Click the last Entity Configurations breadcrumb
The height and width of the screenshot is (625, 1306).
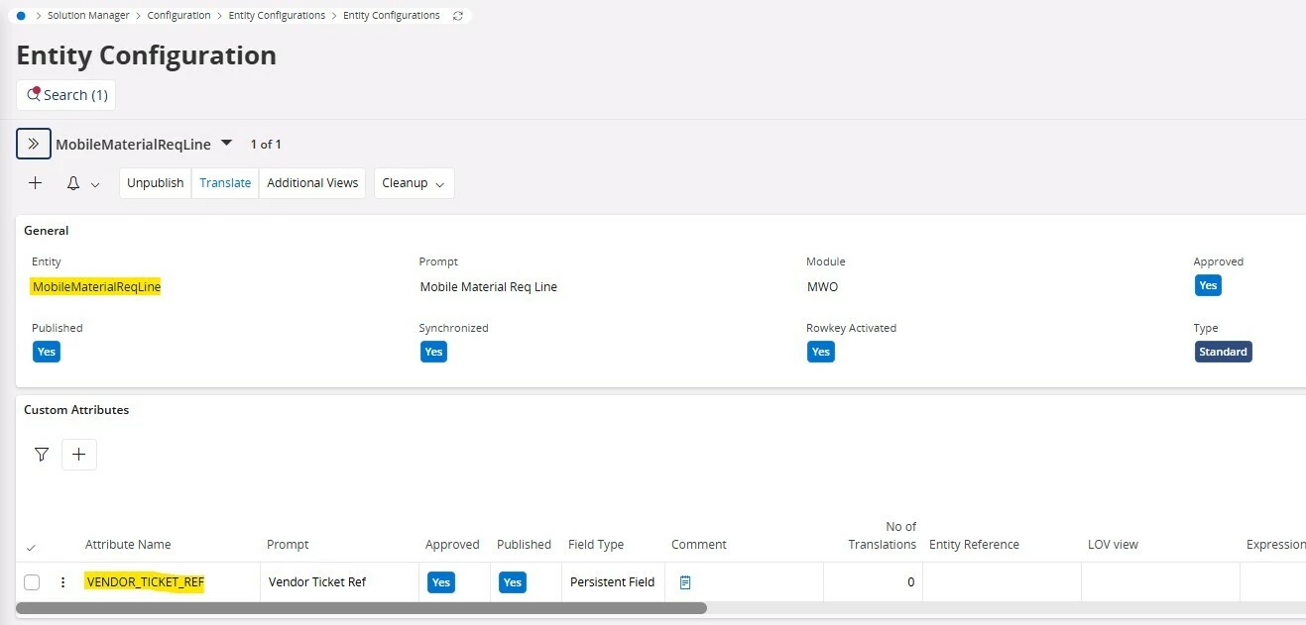click(392, 16)
